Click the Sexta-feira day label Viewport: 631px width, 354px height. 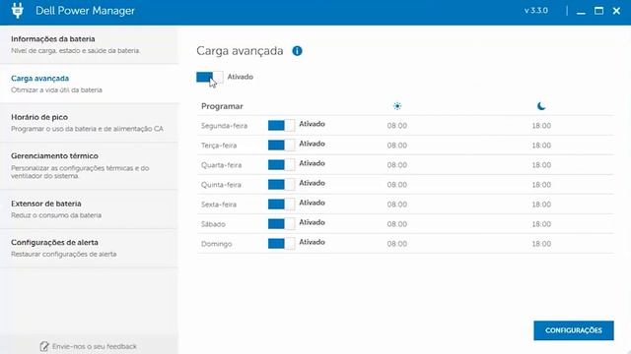coord(219,205)
